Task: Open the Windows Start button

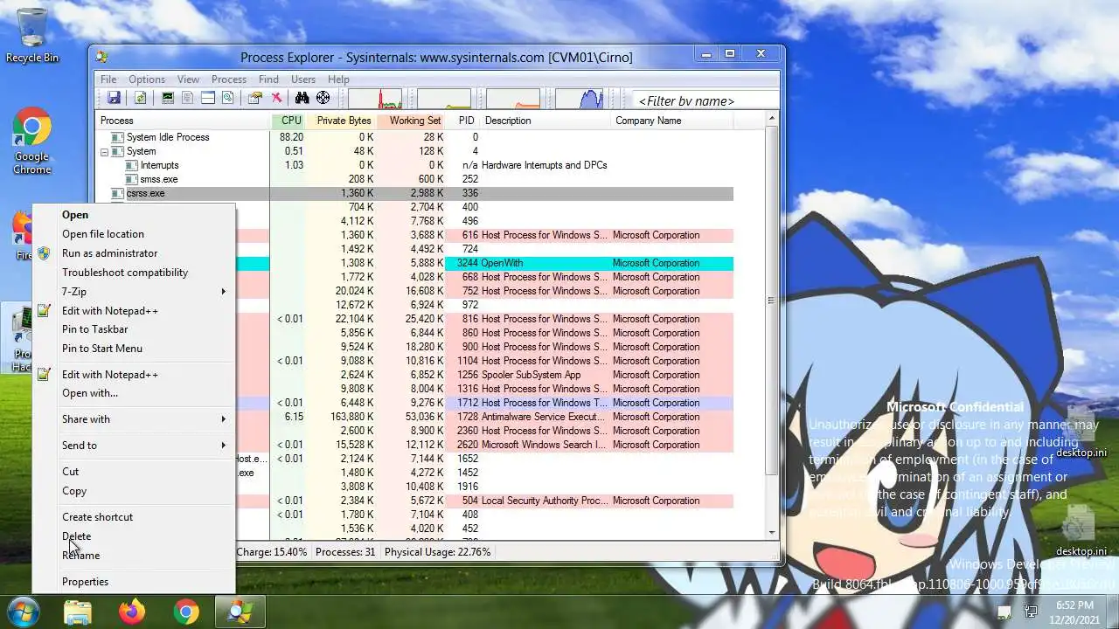Action: [x=24, y=611]
